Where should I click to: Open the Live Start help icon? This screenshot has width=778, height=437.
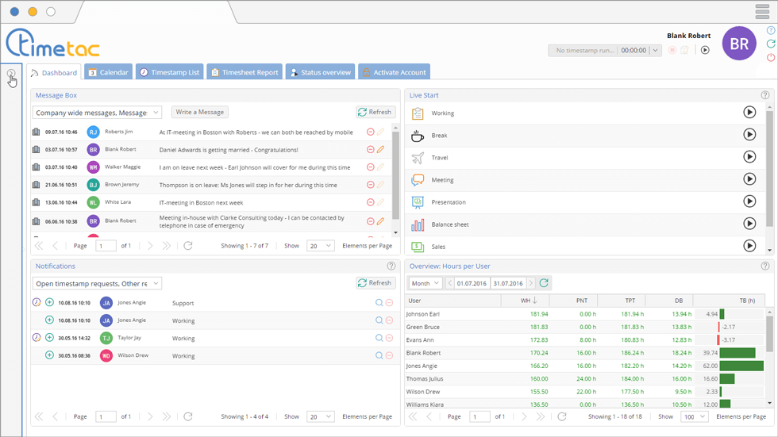(x=765, y=95)
